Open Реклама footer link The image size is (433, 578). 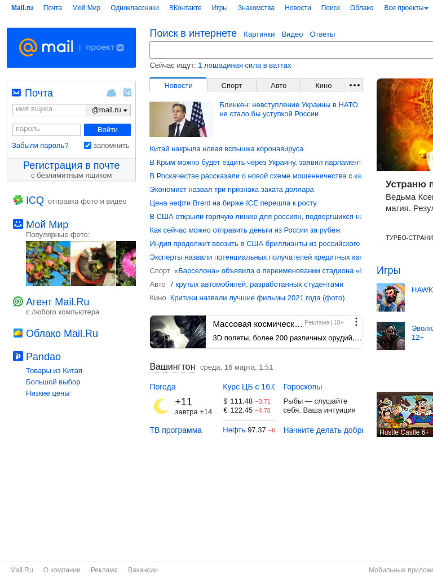click(x=104, y=570)
